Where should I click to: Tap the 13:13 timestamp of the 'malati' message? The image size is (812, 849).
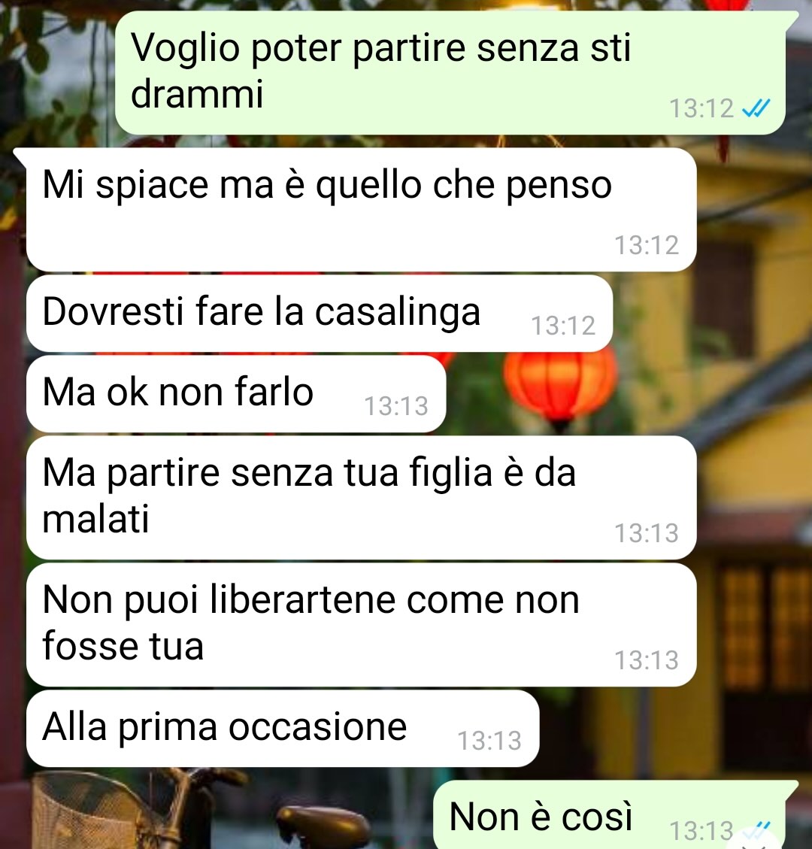tap(647, 533)
